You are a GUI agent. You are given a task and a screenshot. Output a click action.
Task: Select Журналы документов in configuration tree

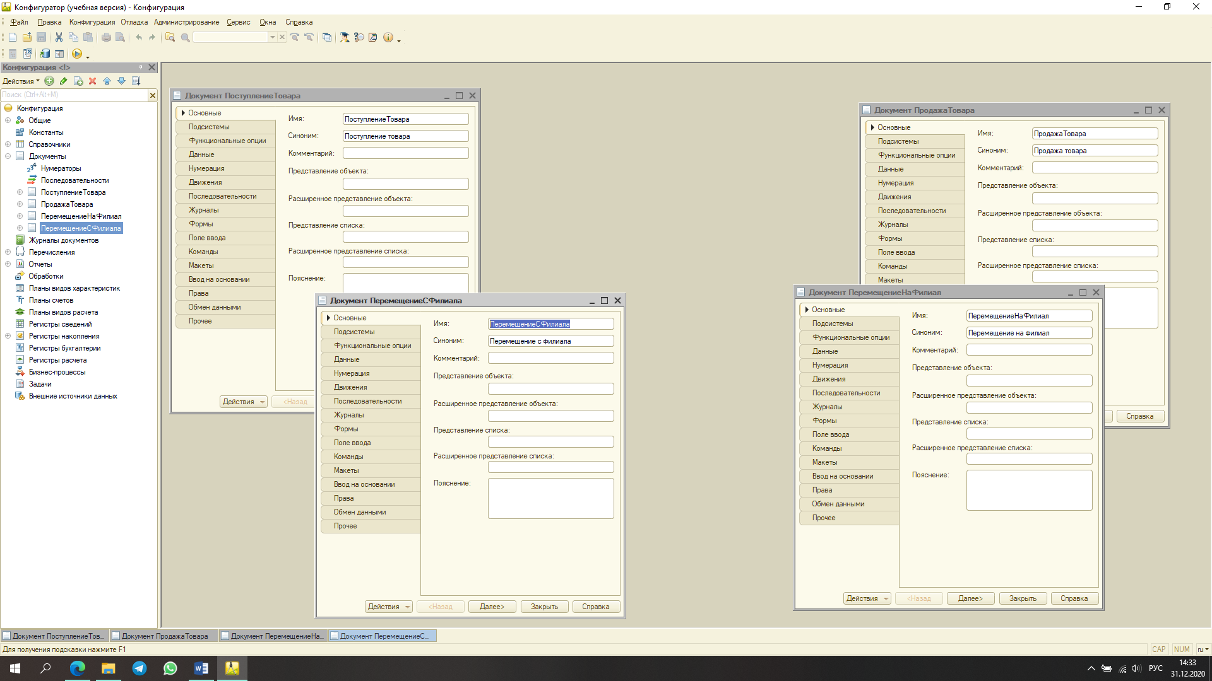pos(64,240)
